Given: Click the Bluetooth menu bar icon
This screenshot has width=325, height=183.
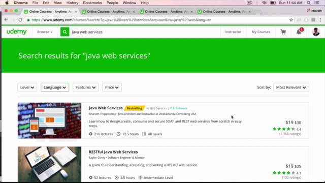Looking at the screenshot, I should pos(257,3).
